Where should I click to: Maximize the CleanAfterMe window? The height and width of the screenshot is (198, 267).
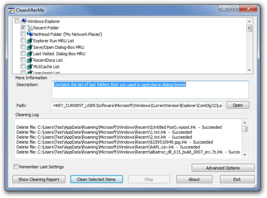[x=234, y=8]
